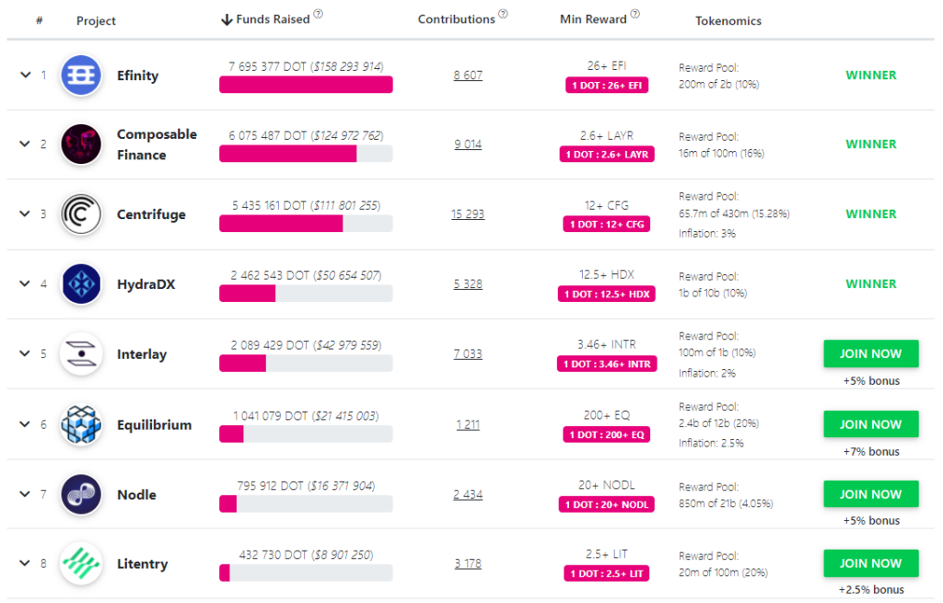Expand the Efinity row chevron
Screen dimensions: 943x603
pyautogui.click(x=26, y=75)
